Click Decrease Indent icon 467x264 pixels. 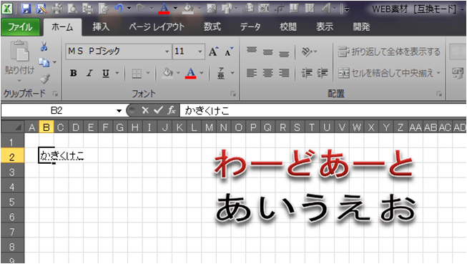307,73
